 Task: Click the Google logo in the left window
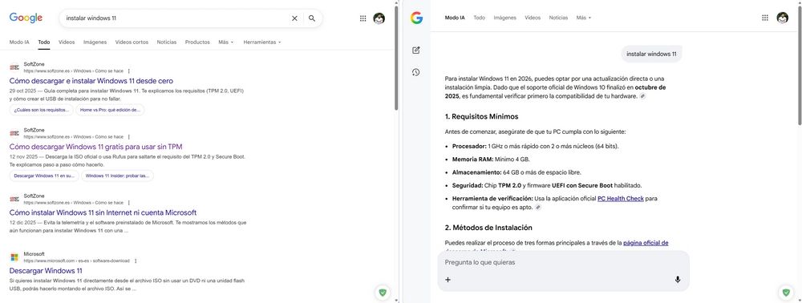[26, 18]
